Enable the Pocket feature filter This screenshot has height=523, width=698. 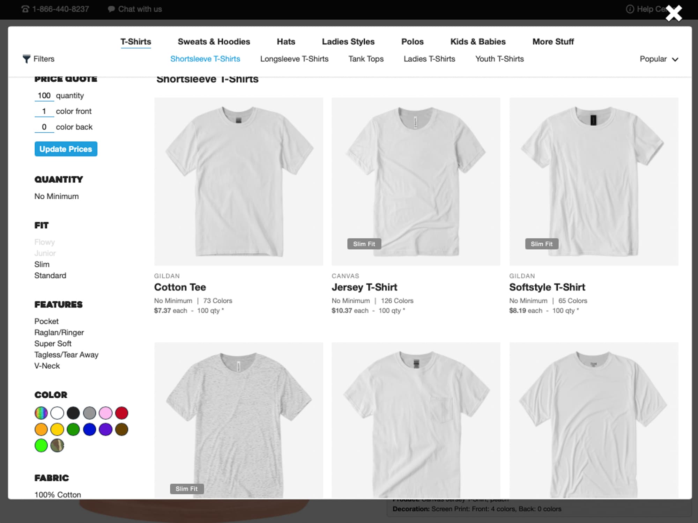point(46,321)
